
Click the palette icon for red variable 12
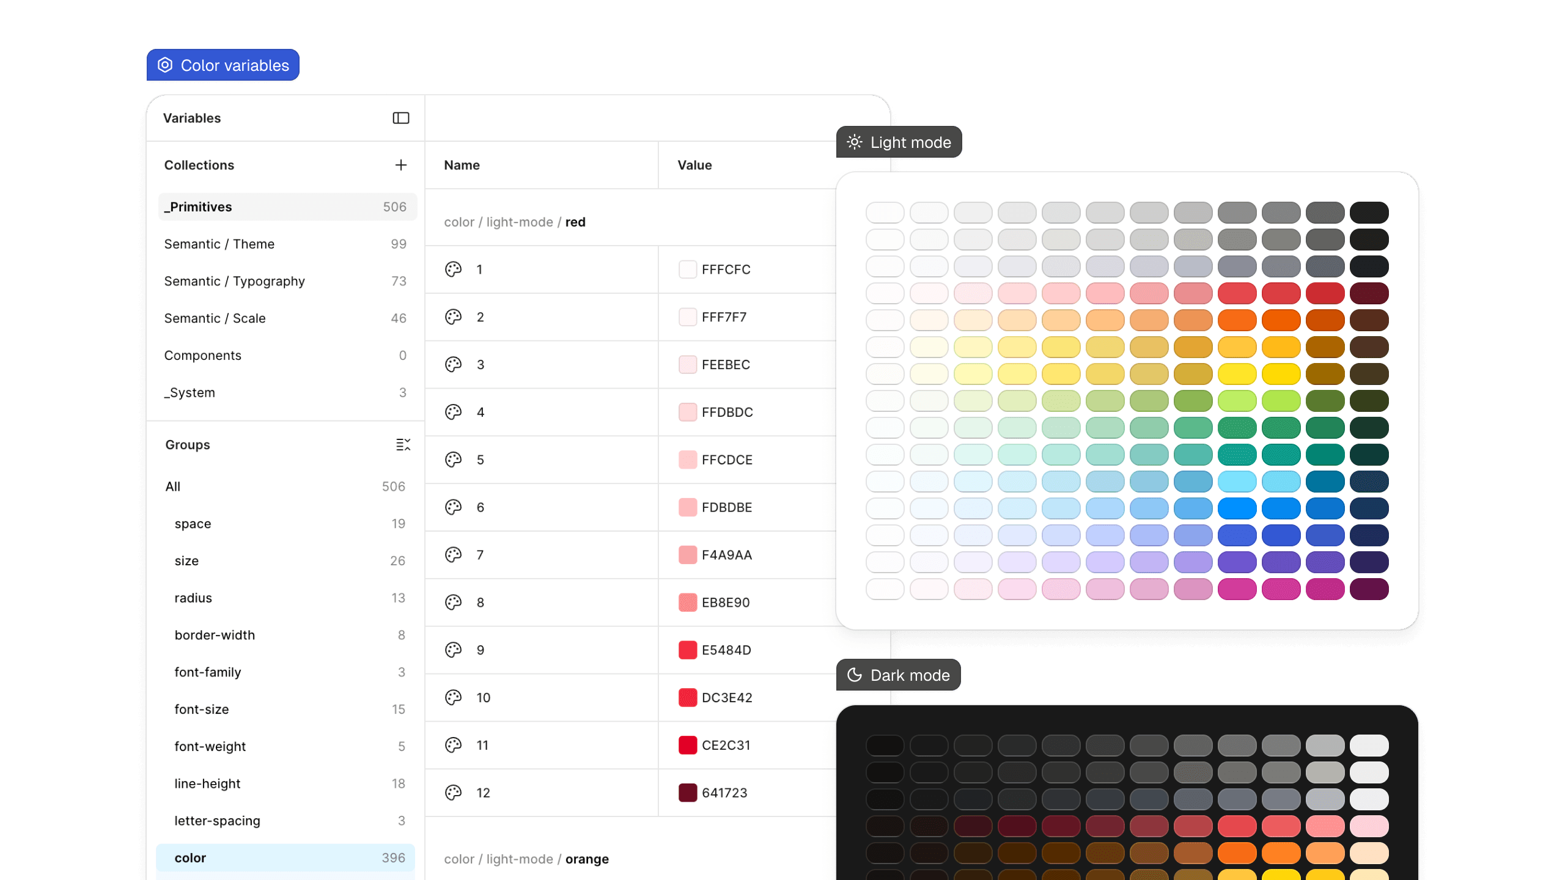point(454,793)
